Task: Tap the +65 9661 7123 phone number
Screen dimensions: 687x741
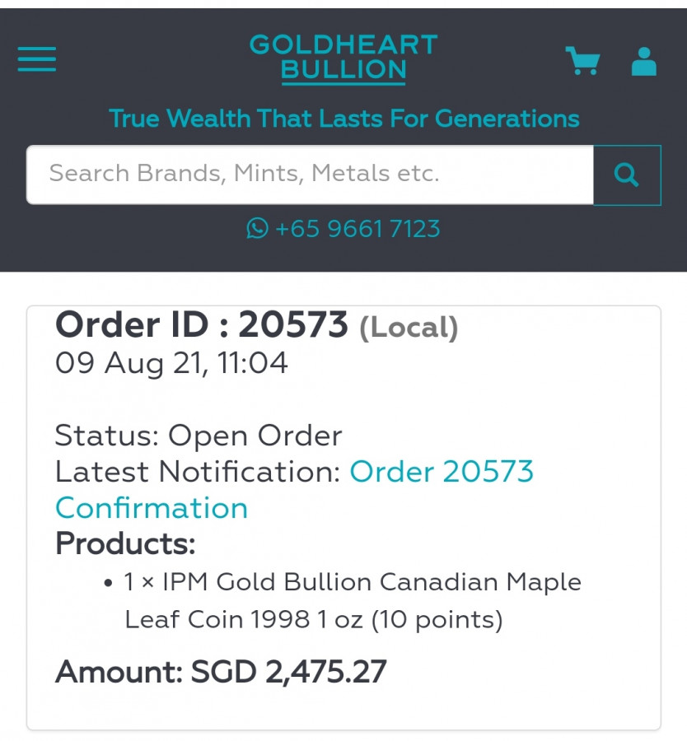Action: [358, 228]
